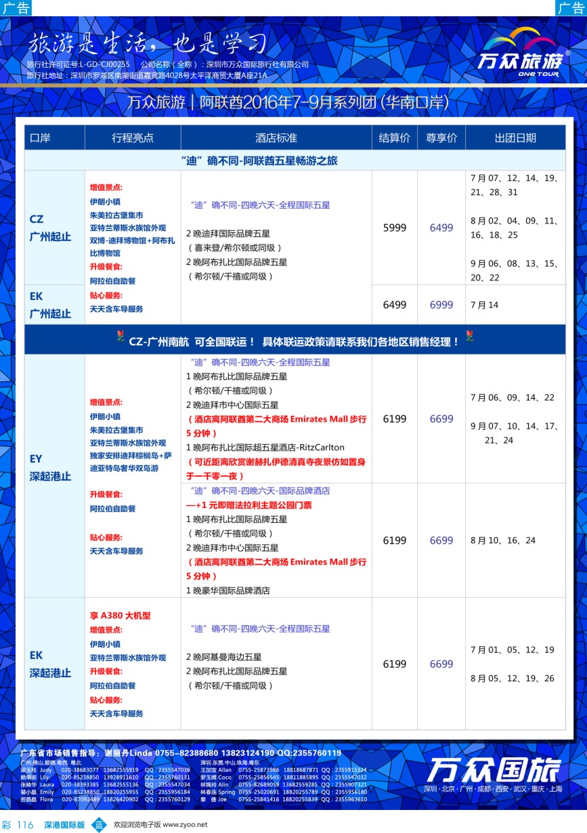
Task: Click the contact row for Emily
Action: pyautogui.click(x=105, y=792)
